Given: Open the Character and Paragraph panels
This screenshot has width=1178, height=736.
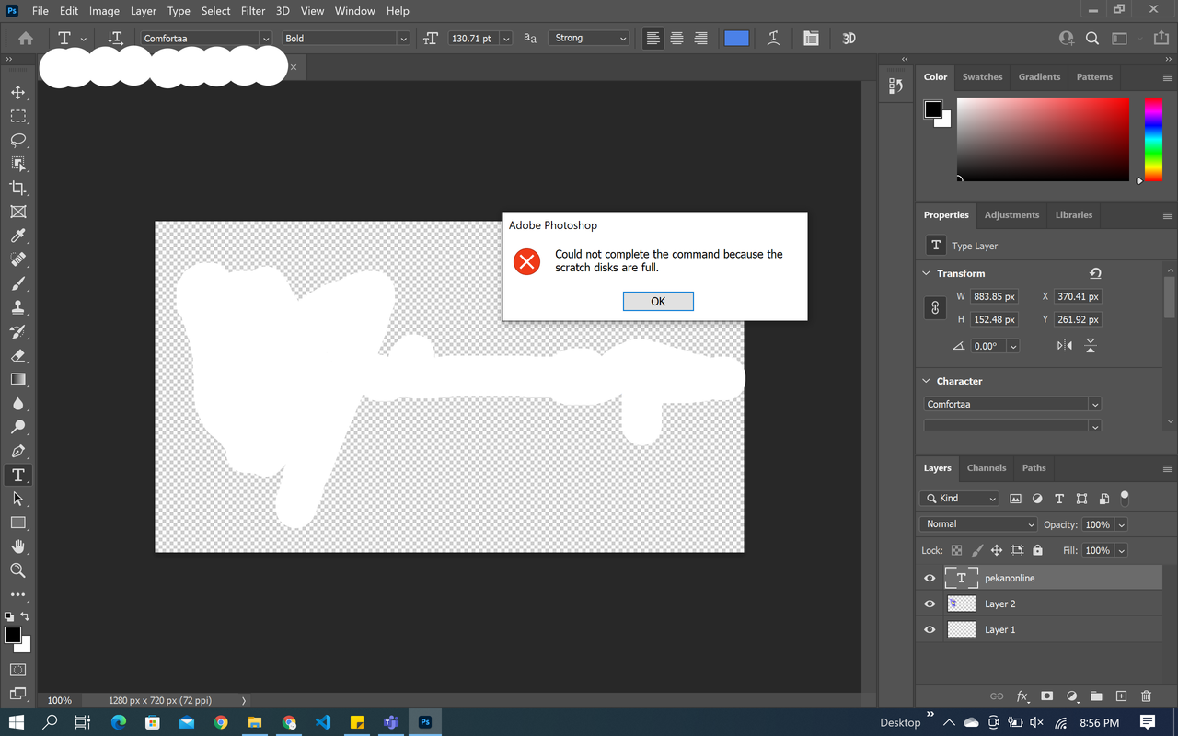Looking at the screenshot, I should [811, 39].
